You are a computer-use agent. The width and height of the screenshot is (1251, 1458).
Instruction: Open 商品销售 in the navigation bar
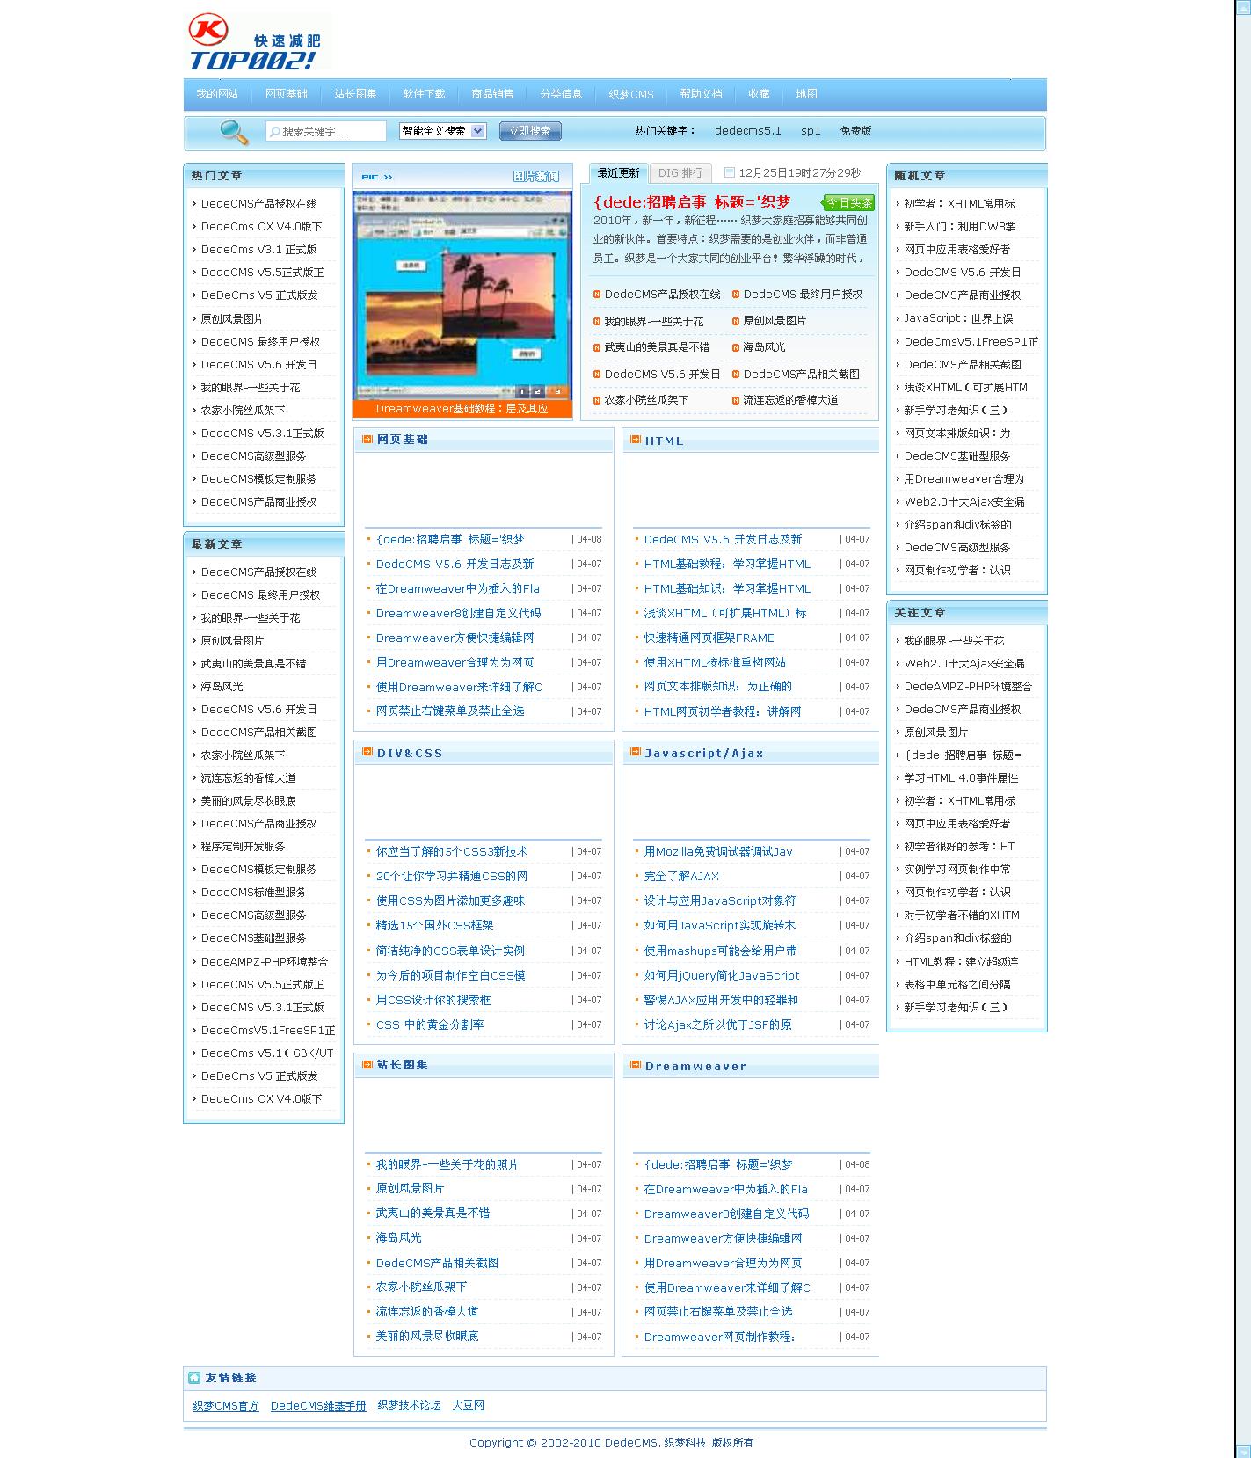click(x=492, y=94)
